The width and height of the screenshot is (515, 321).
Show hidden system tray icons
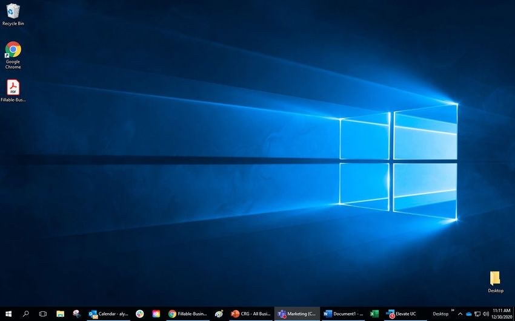(460, 314)
